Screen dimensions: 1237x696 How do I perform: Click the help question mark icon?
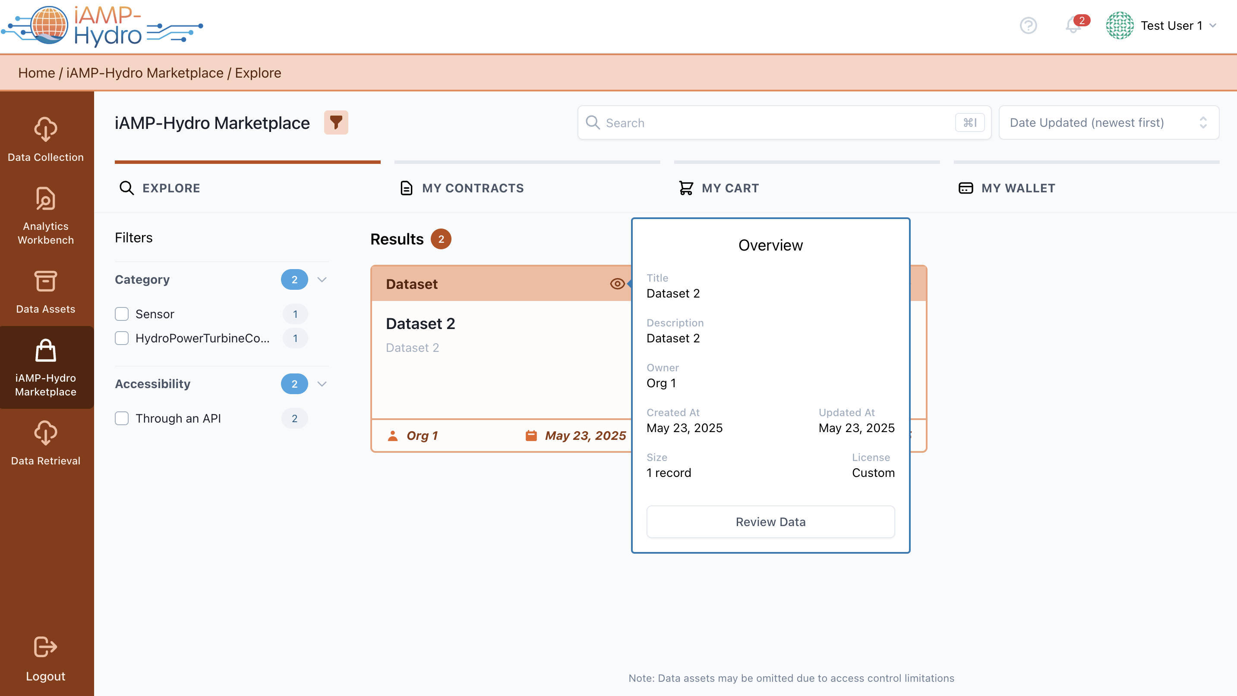coord(1028,25)
